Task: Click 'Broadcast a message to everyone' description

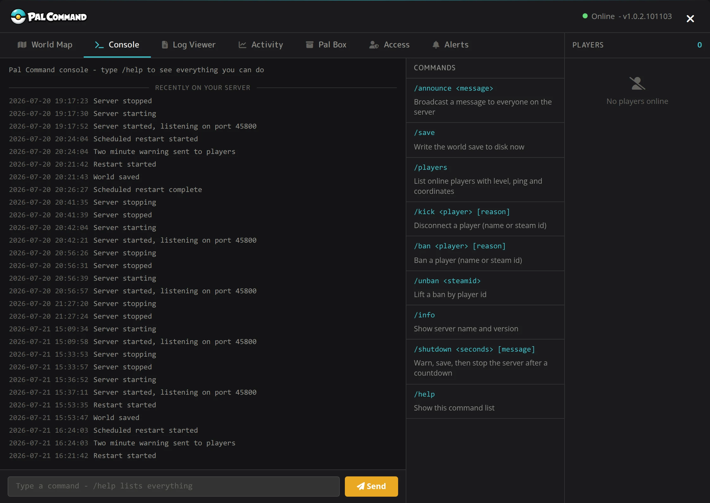Action: (x=483, y=107)
